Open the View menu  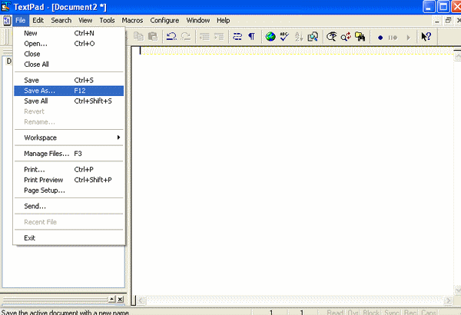click(85, 21)
